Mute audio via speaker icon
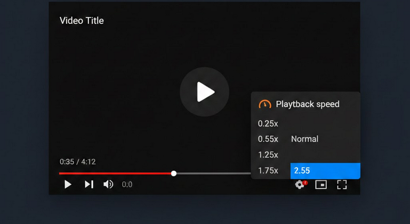 [x=108, y=184]
